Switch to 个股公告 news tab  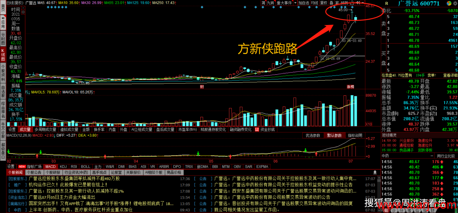pos(34,172)
